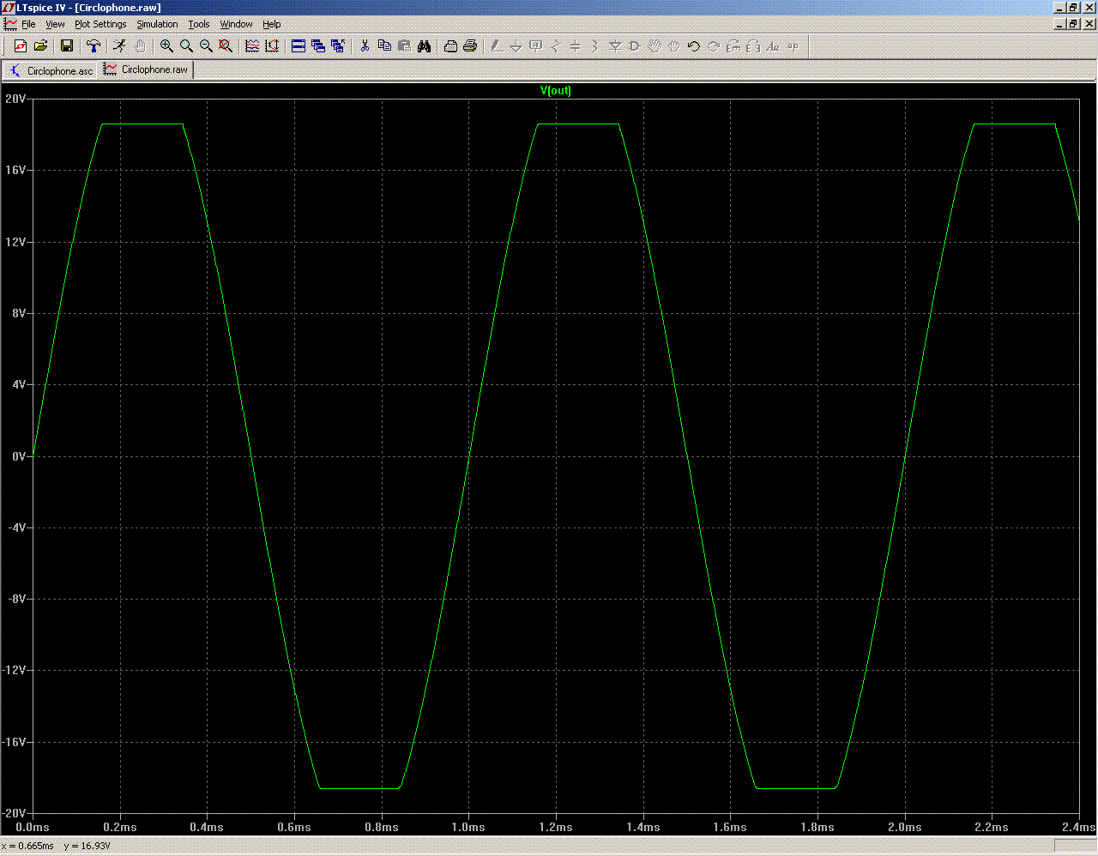Viewport: 1098px width, 856px height.
Task: Save the file with the floppy disk icon
Action: [67, 46]
